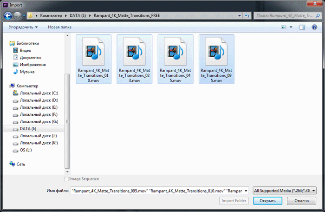
Task: Click Открыть to import the files
Action: click(267, 201)
